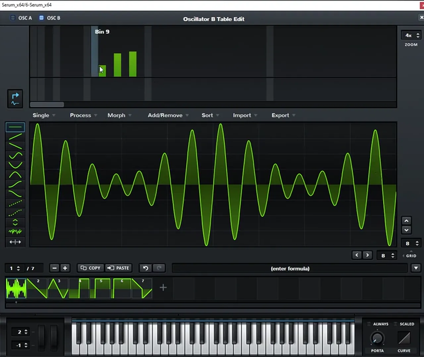
Task: Select the noise waveform draw tool
Action: (x=15, y=232)
